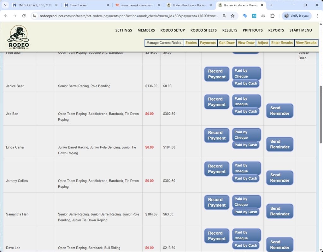Screen dimensions: 323x252
Task: View site information icon in address bar
Action: click(35, 16)
